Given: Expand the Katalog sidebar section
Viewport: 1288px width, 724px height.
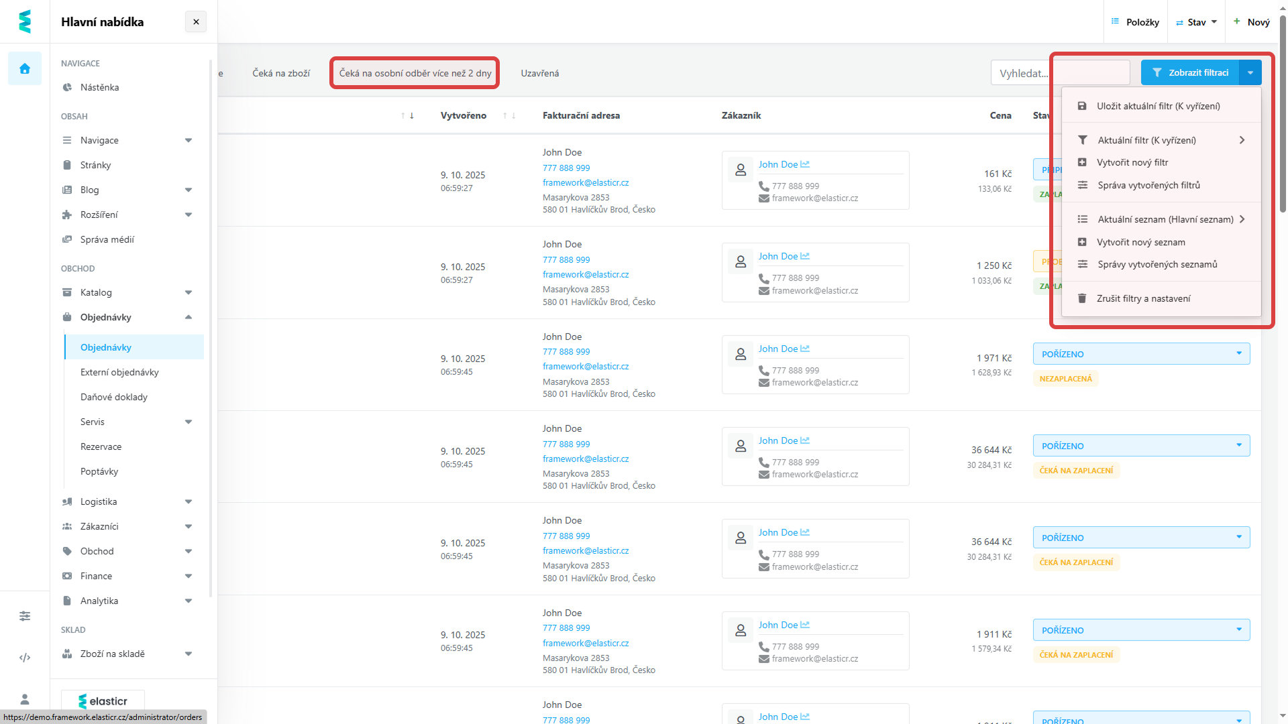Looking at the screenshot, I should tap(189, 292).
